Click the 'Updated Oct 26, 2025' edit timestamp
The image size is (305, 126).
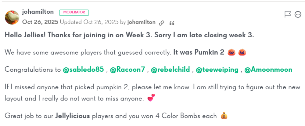pos(89,22)
